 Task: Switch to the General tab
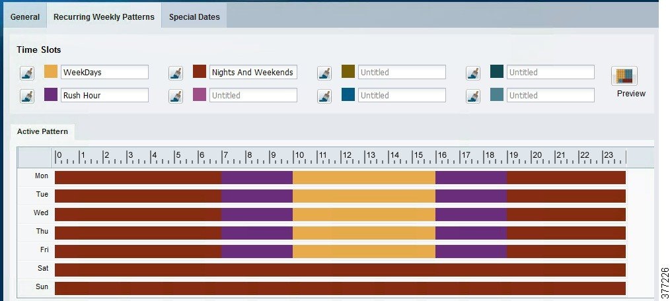pos(25,17)
